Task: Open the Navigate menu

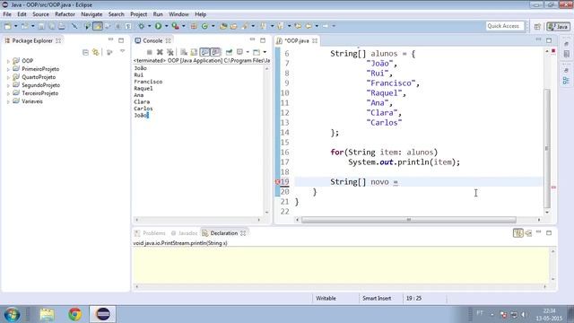Action: (x=91, y=14)
